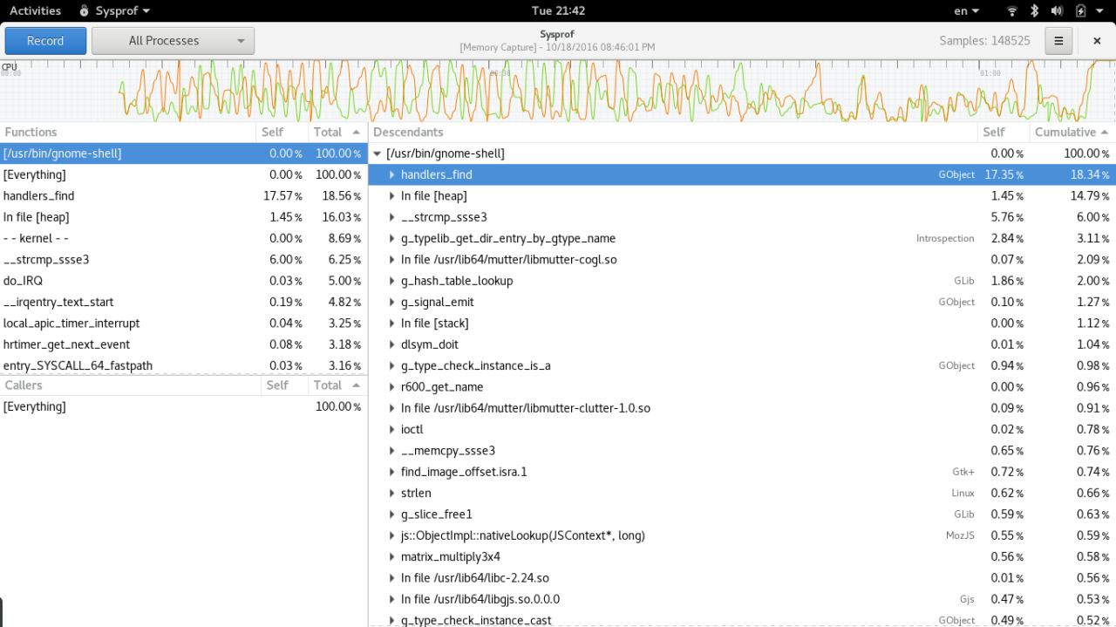The width and height of the screenshot is (1116, 627).
Task: Sort Callers list by Self column
Action: [x=282, y=385]
